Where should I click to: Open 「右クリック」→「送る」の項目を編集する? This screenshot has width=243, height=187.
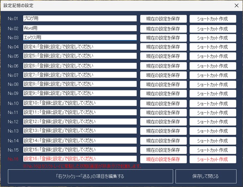tap(91, 176)
